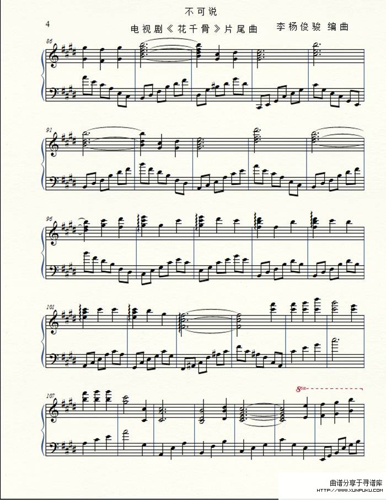Select the arranger credit 李杨俊骏 编曲

click(312, 27)
